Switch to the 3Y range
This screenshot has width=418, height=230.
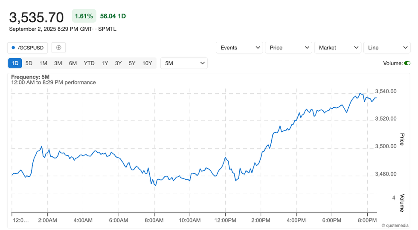pyautogui.click(x=118, y=63)
